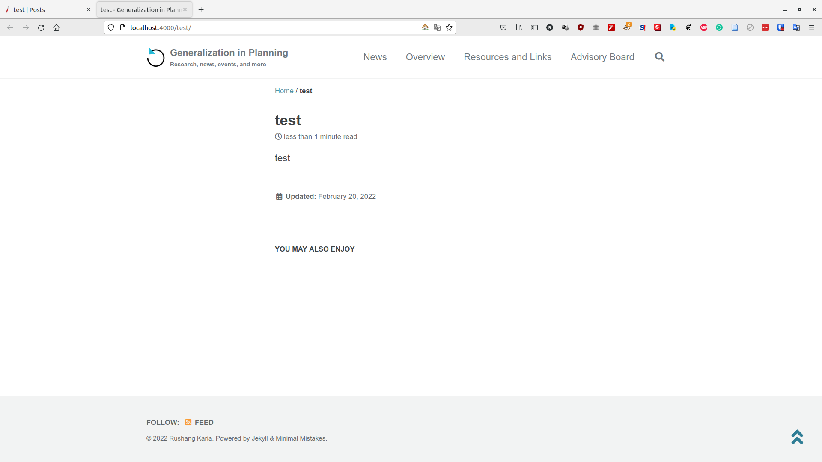The width and height of the screenshot is (822, 462).
Task: Click 'YOU MAY ALSO ENJOY' heading
Action: tap(315, 249)
